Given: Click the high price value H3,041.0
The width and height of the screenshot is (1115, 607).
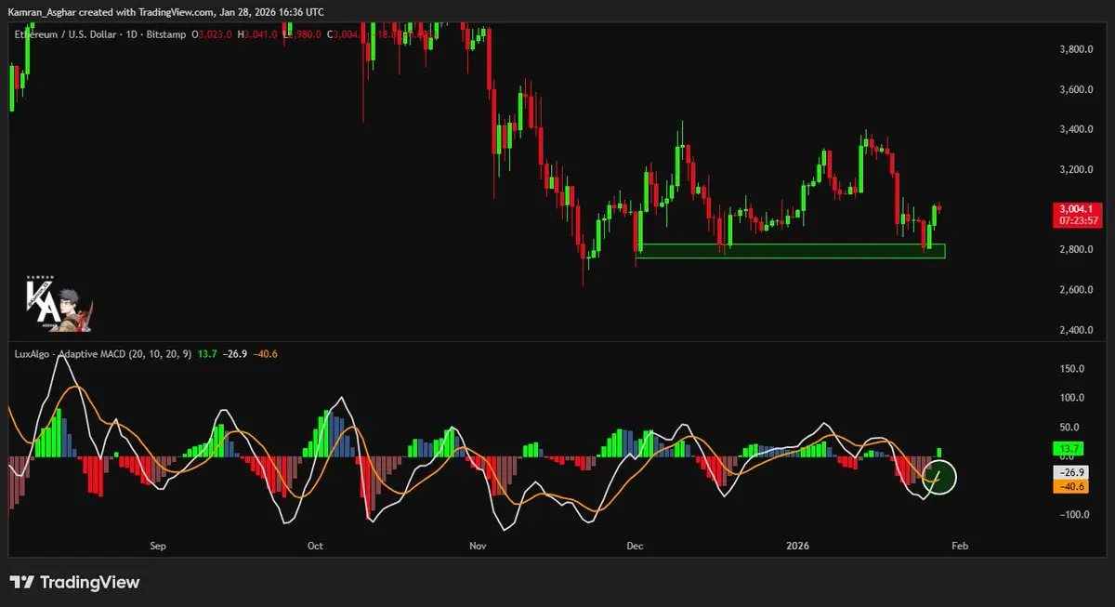Looking at the screenshot, I should (x=258, y=34).
